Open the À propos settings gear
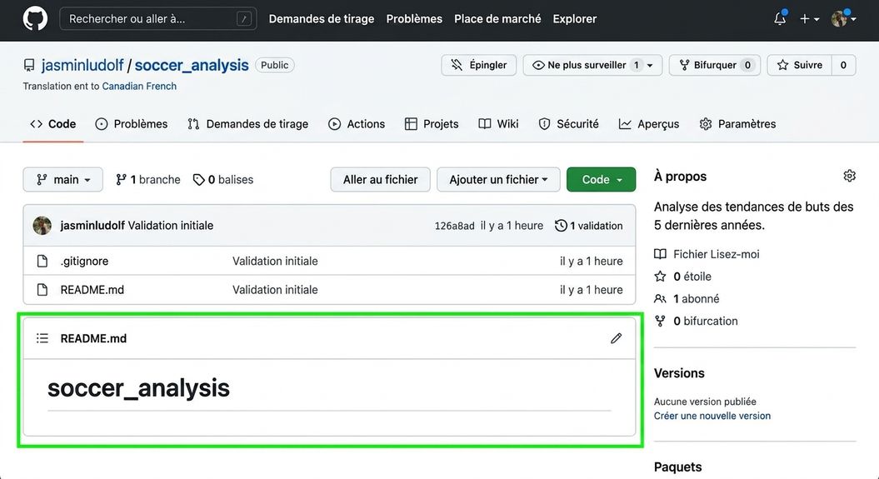 pyautogui.click(x=849, y=176)
